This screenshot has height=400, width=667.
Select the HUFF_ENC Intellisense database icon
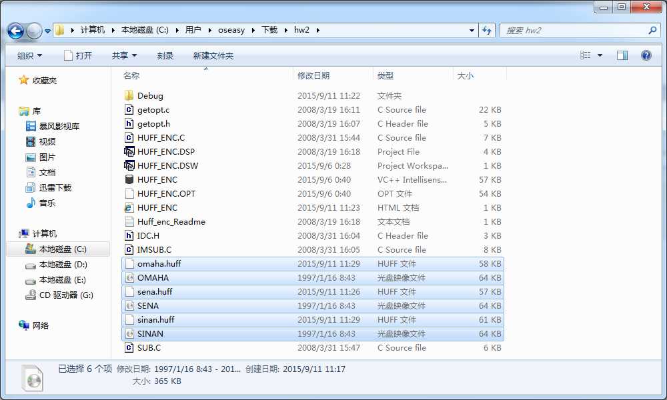[129, 179]
